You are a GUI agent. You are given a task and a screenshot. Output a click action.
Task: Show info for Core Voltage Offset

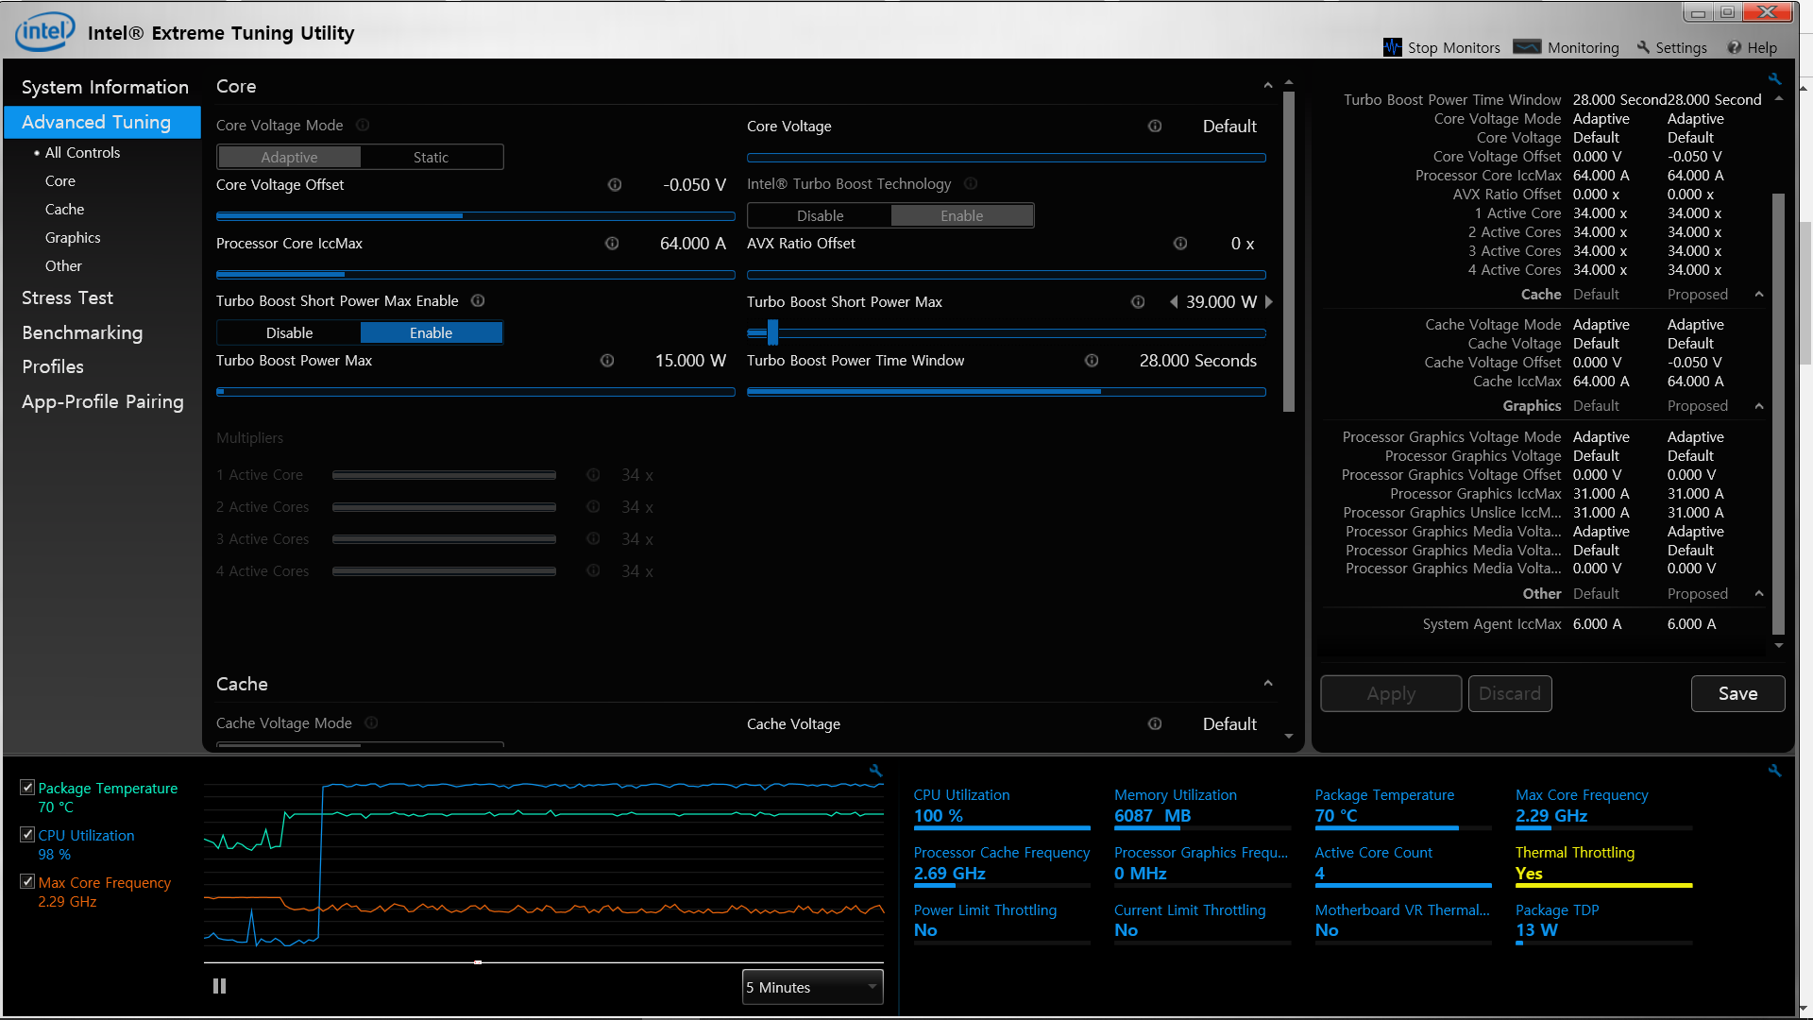pos(615,184)
